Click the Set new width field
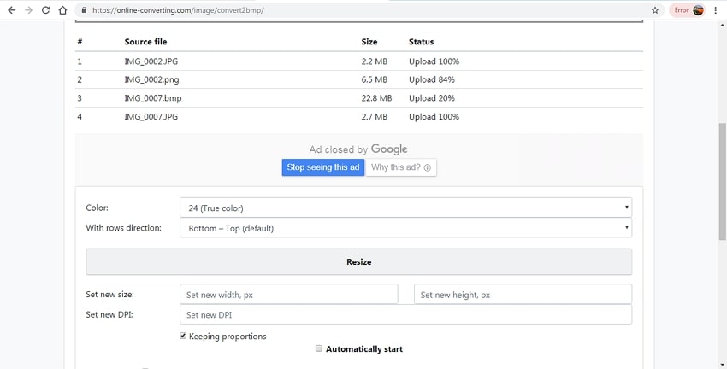Viewport: 727px width, 369px height. [x=288, y=295]
